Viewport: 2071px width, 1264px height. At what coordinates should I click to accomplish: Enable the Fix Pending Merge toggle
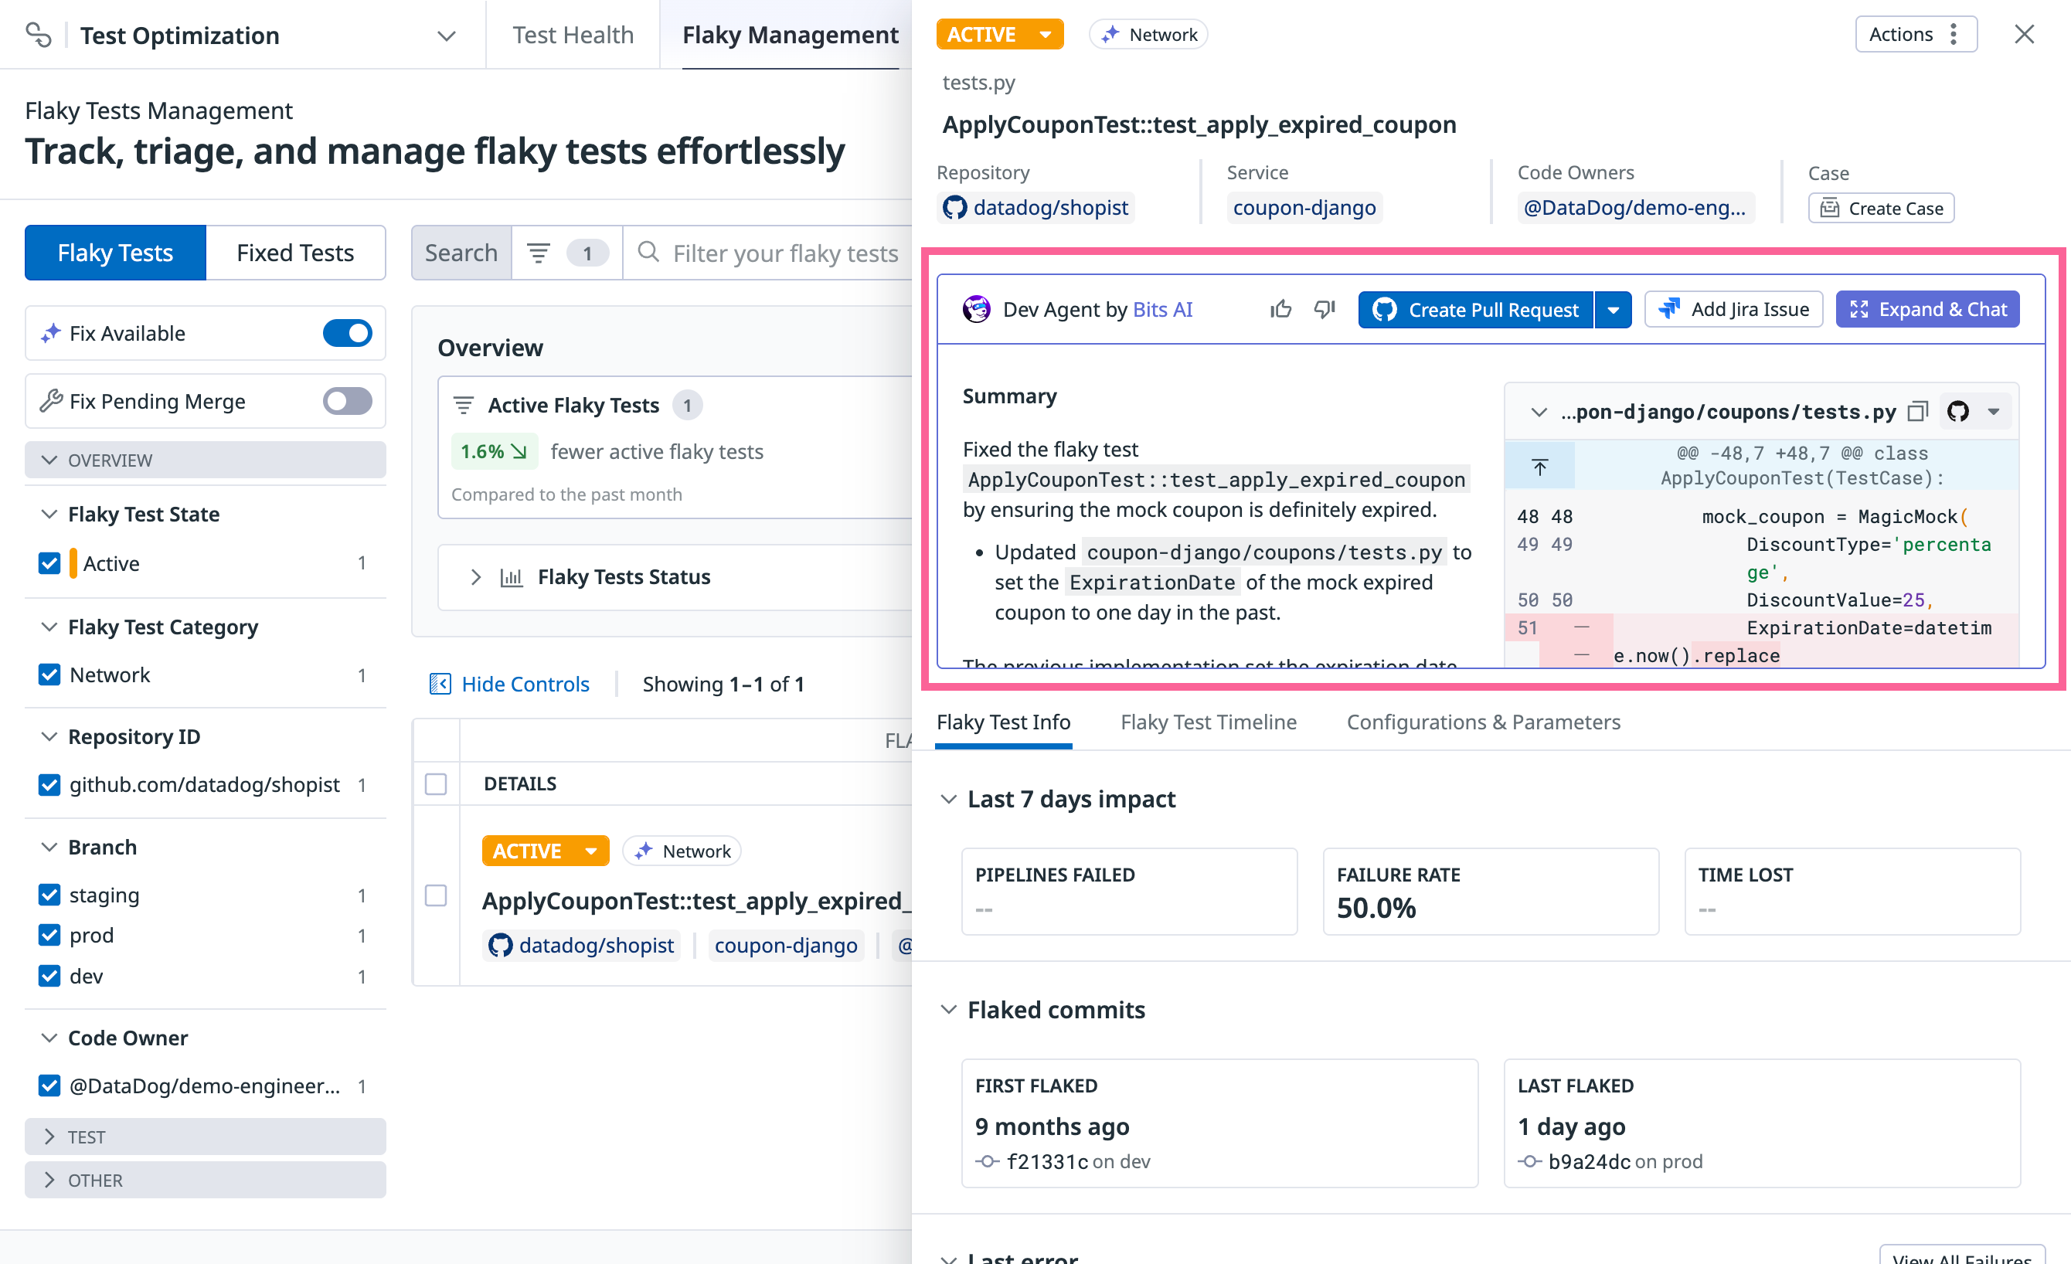tap(347, 401)
